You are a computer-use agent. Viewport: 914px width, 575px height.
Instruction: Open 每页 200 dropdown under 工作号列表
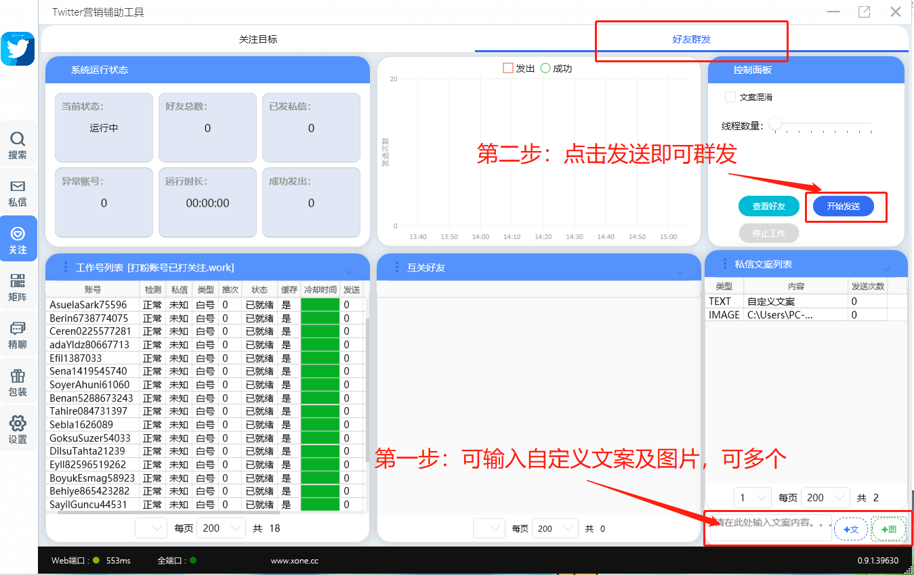coord(221,528)
